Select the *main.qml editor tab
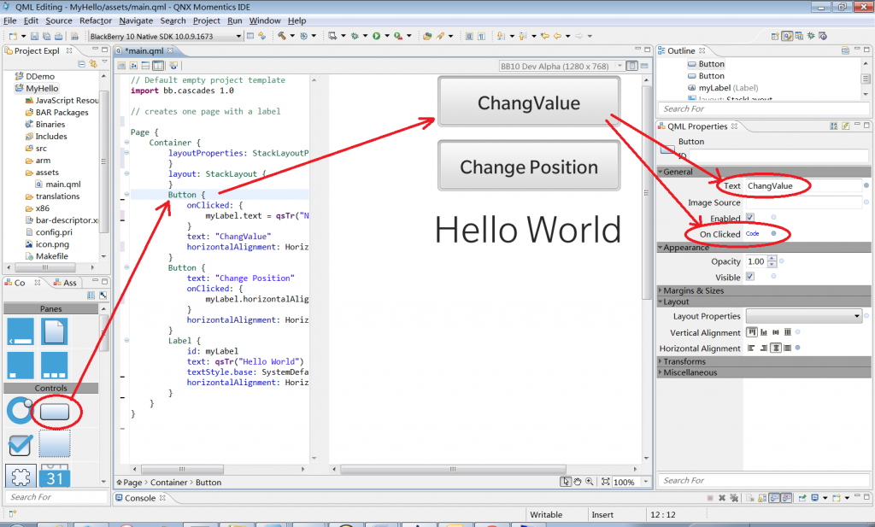 [144, 50]
